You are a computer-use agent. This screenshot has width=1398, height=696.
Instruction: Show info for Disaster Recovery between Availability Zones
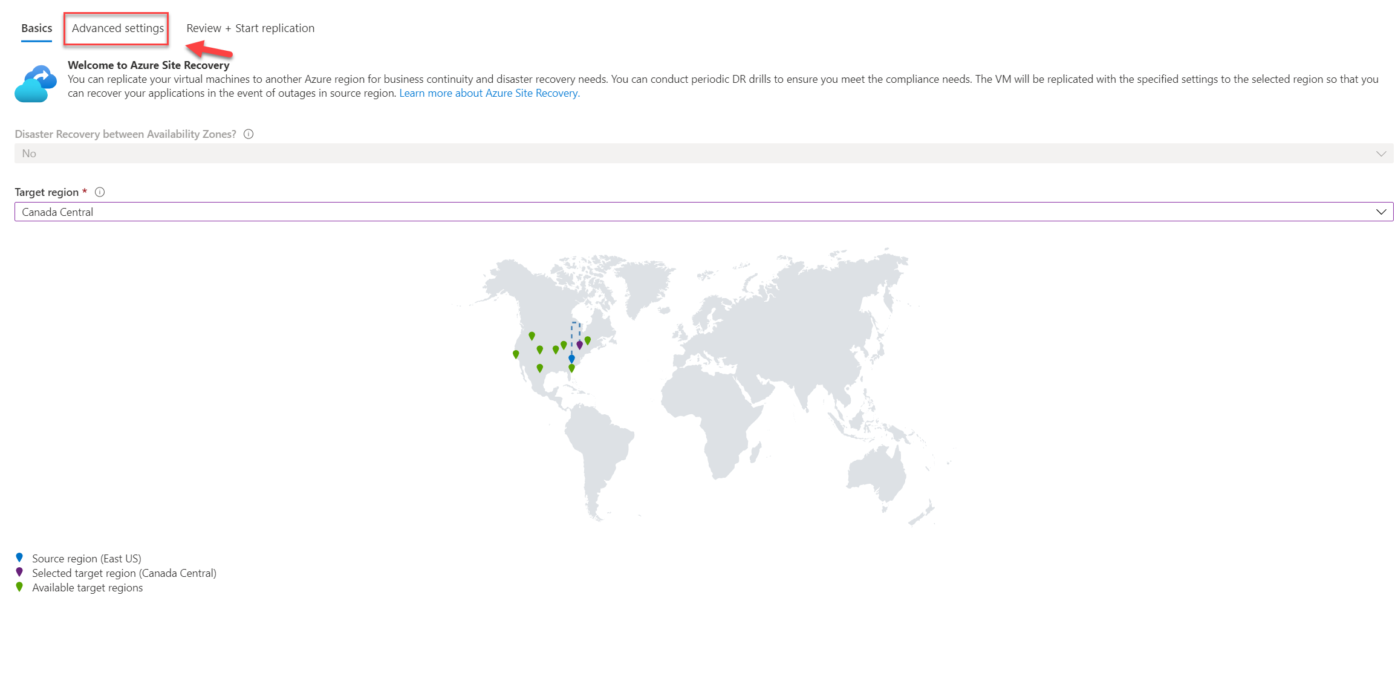click(x=249, y=134)
